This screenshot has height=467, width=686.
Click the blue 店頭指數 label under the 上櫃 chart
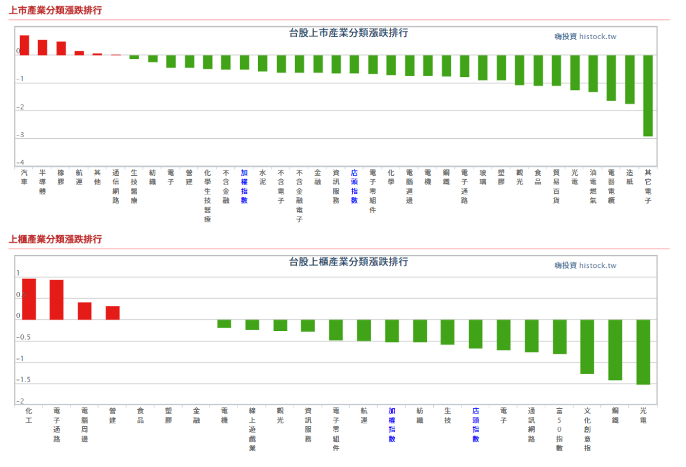[x=476, y=425]
